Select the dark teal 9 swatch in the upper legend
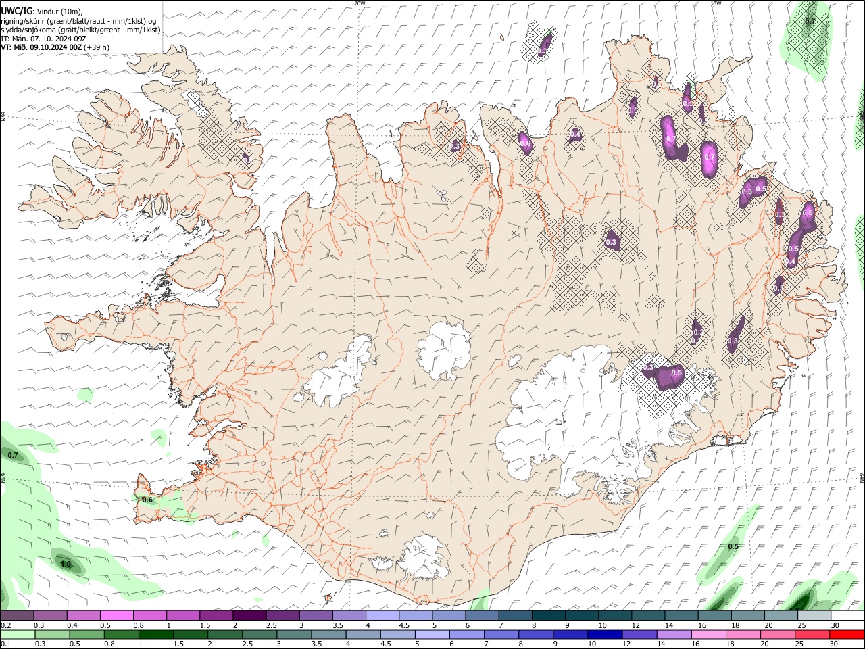This screenshot has width=865, height=649. point(582,616)
